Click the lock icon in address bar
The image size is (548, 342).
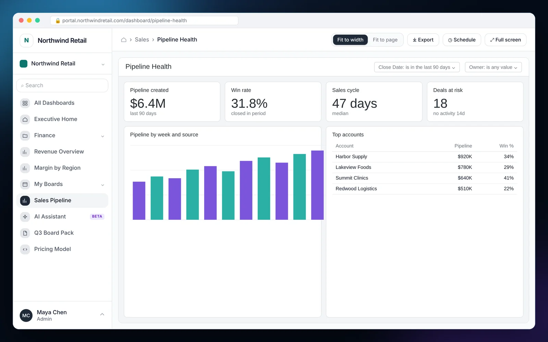[x=58, y=21]
